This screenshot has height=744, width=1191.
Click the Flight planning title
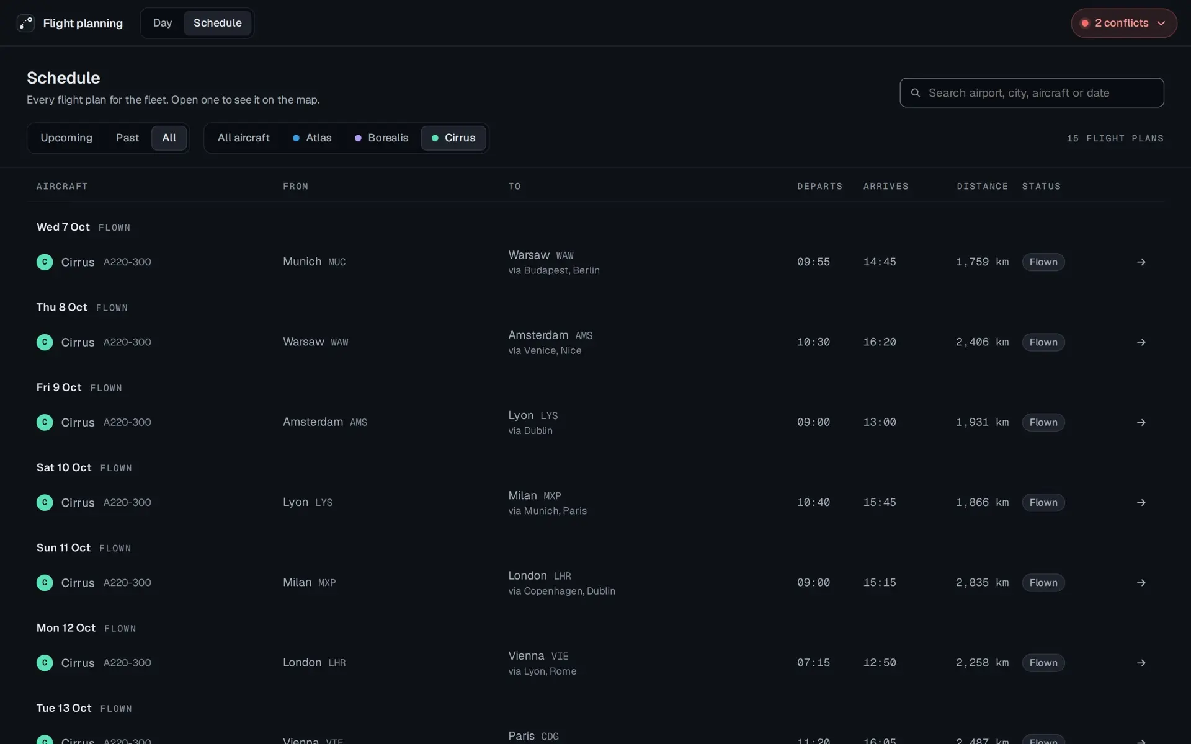[83, 24]
